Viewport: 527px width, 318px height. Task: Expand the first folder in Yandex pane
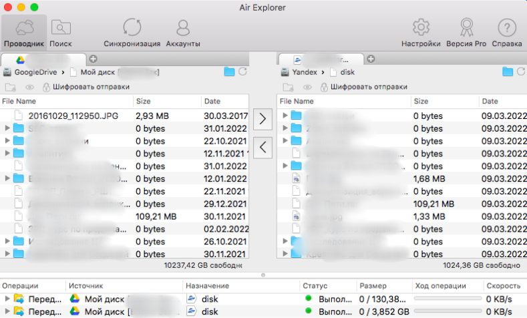285,116
